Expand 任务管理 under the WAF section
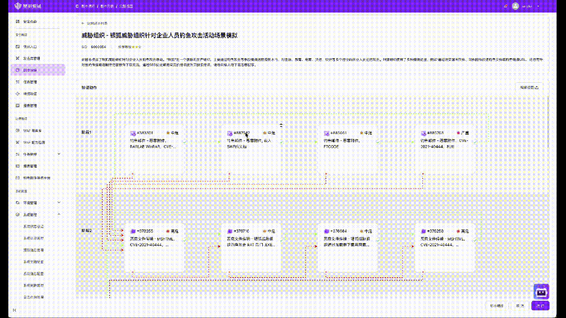This screenshot has height=318, width=566. click(x=59, y=154)
